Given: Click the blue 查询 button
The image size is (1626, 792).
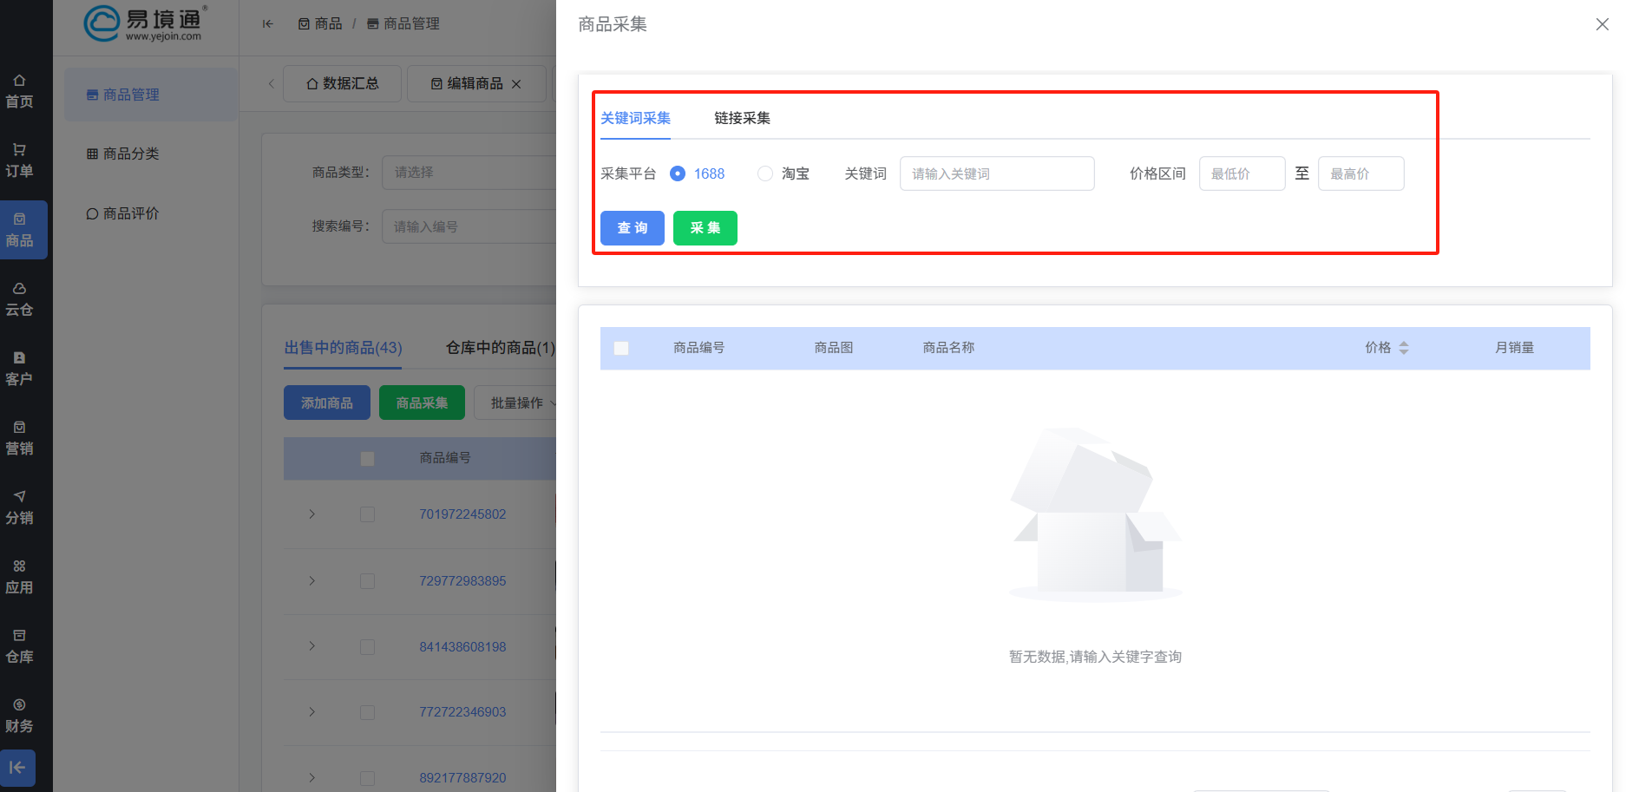Looking at the screenshot, I should point(632,228).
